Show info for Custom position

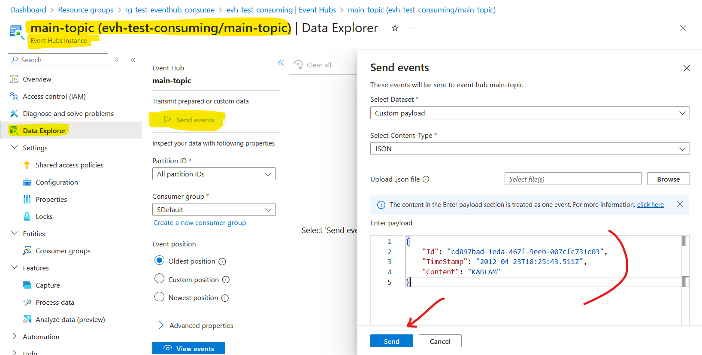tap(226, 280)
